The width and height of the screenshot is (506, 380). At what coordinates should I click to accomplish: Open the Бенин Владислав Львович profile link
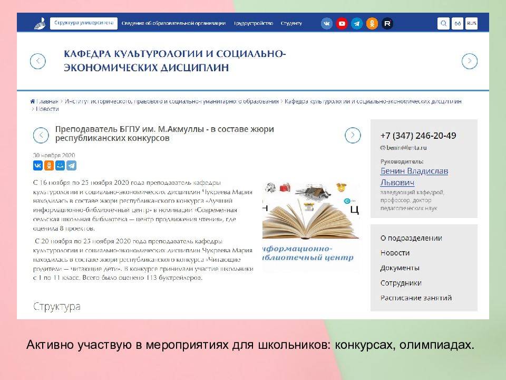[x=414, y=176]
